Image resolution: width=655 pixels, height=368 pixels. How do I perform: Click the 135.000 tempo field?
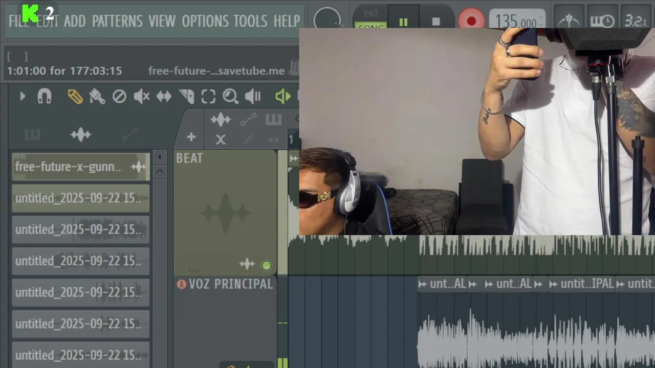click(518, 21)
